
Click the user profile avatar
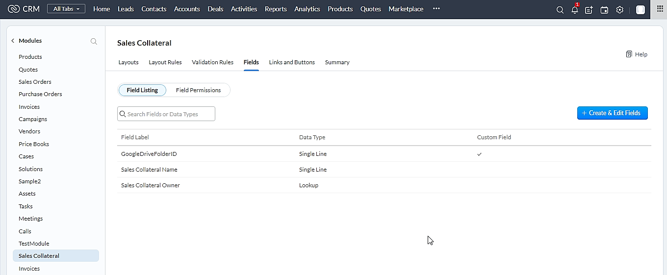pos(640,10)
